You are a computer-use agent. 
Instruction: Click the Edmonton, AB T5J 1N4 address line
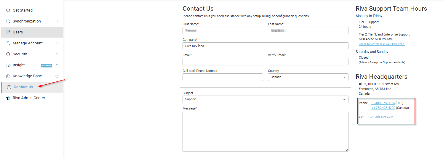375,89
